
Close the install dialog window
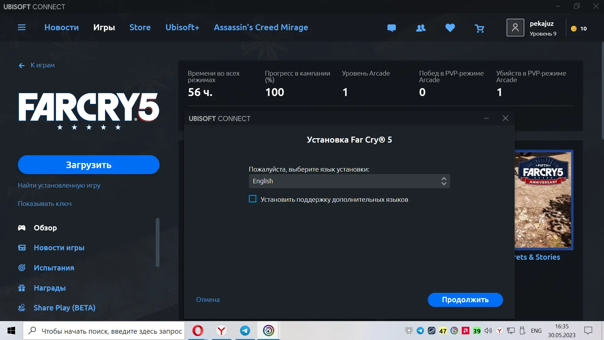[505, 118]
